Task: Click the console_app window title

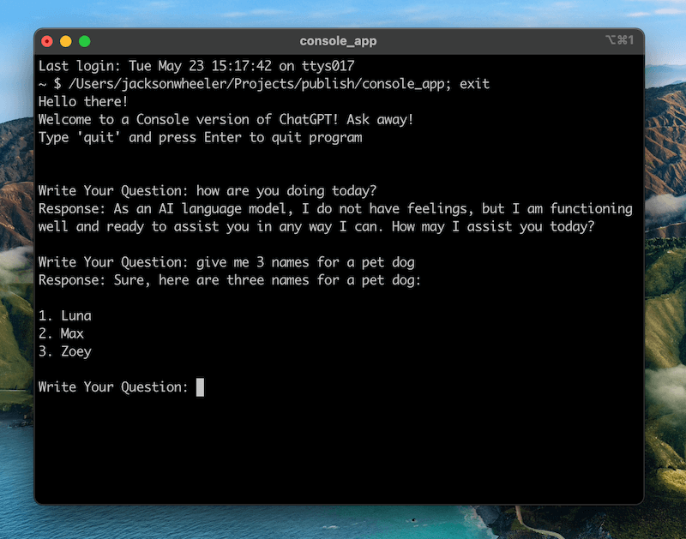Action: tap(338, 41)
